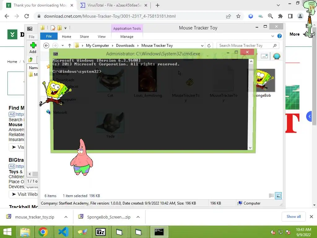This screenshot has height=238, width=317.
Task: Share this page from address bar
Action: 228,16
